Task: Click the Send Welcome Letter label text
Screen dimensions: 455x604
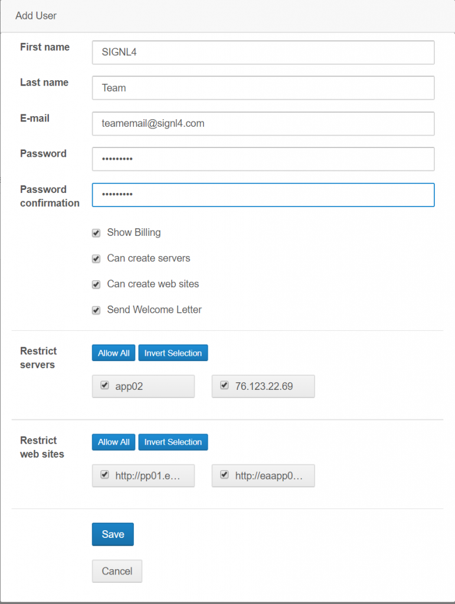Action: coord(154,310)
